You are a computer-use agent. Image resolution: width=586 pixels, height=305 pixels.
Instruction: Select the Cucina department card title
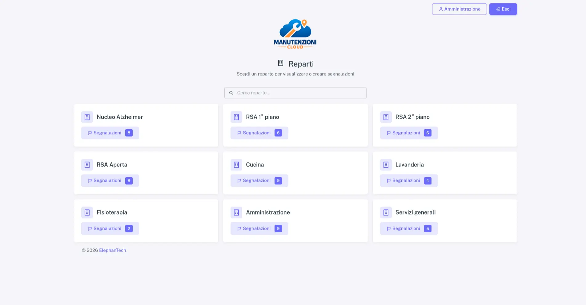[255, 165]
